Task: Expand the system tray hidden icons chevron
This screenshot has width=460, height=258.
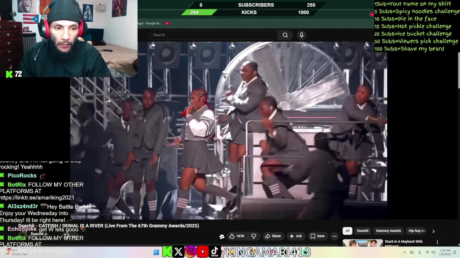Action: (x=404, y=252)
